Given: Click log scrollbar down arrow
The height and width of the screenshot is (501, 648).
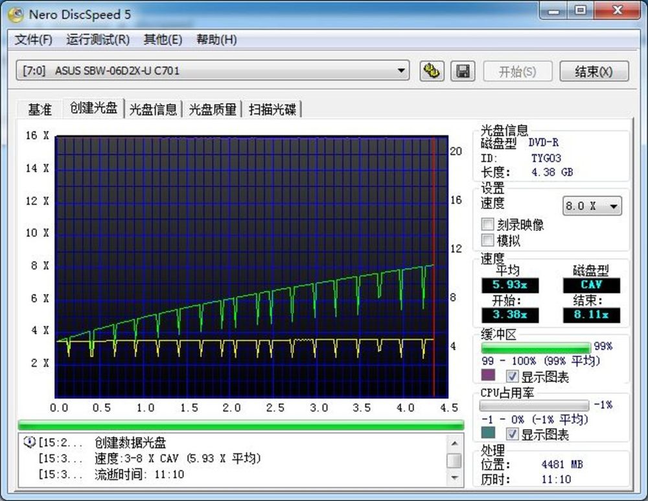Looking at the screenshot, I should point(454,478).
